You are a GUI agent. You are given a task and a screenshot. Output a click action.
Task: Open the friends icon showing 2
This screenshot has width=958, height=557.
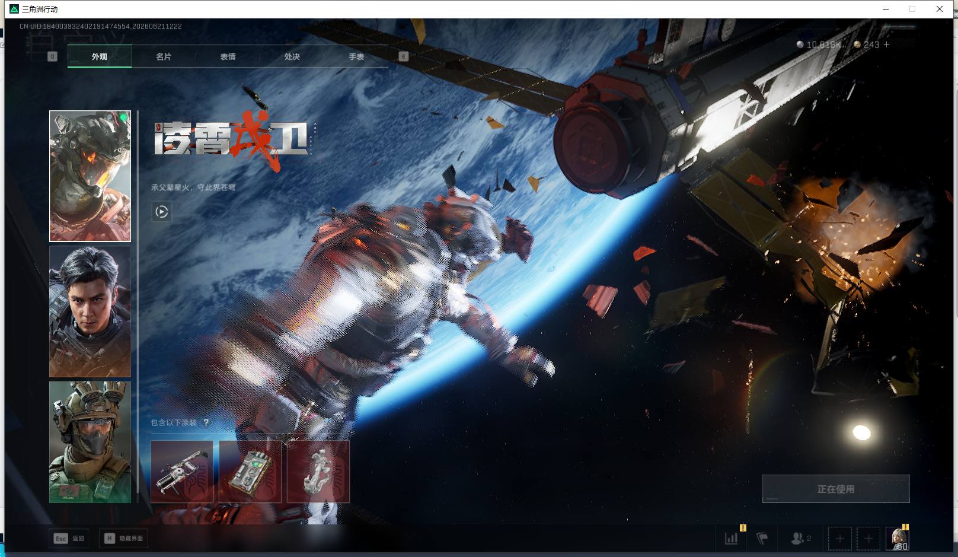point(801,539)
